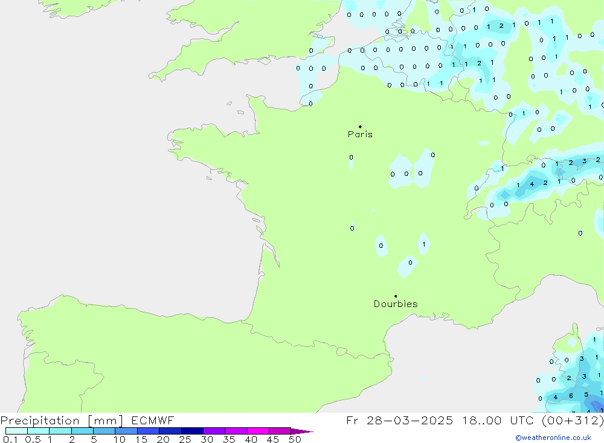Pick the 25–30 mm navy legend swatch
Viewport: 604px width, 443px height.
click(192, 431)
